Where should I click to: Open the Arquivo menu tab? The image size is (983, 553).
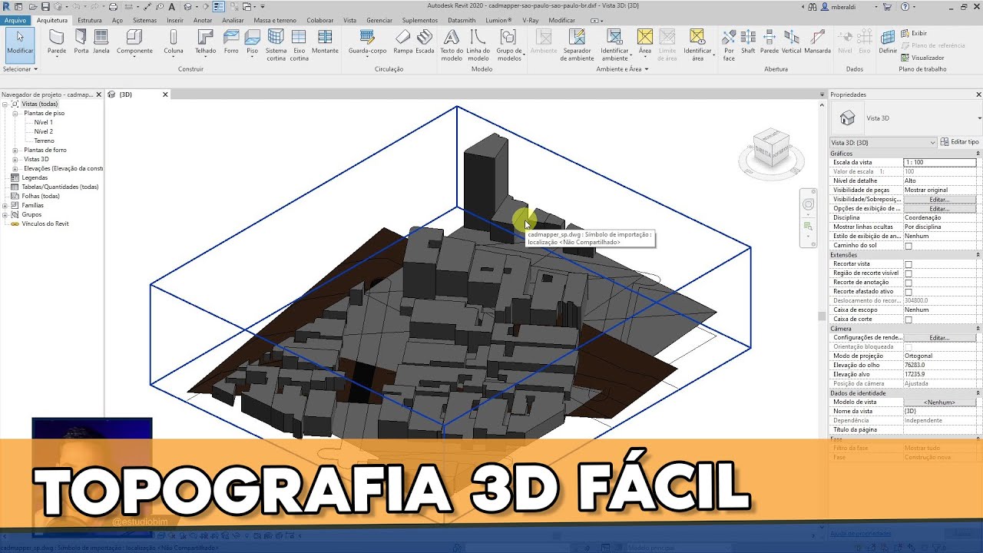pos(15,20)
